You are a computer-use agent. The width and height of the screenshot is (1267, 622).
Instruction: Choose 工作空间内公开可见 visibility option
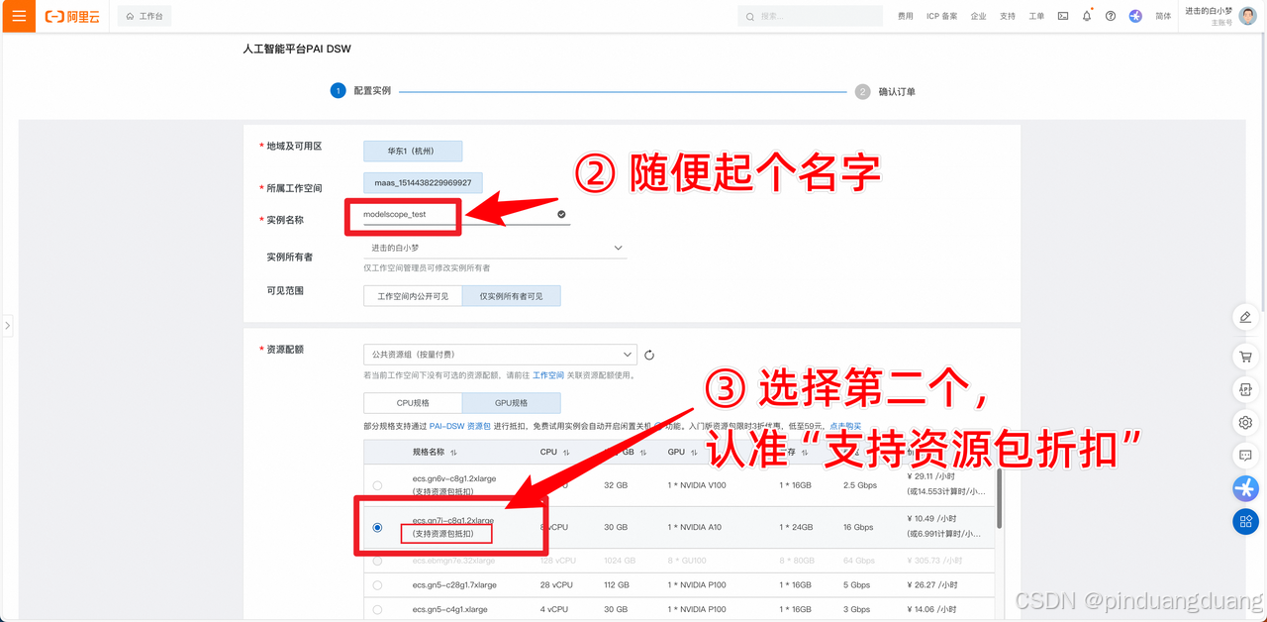[413, 296]
